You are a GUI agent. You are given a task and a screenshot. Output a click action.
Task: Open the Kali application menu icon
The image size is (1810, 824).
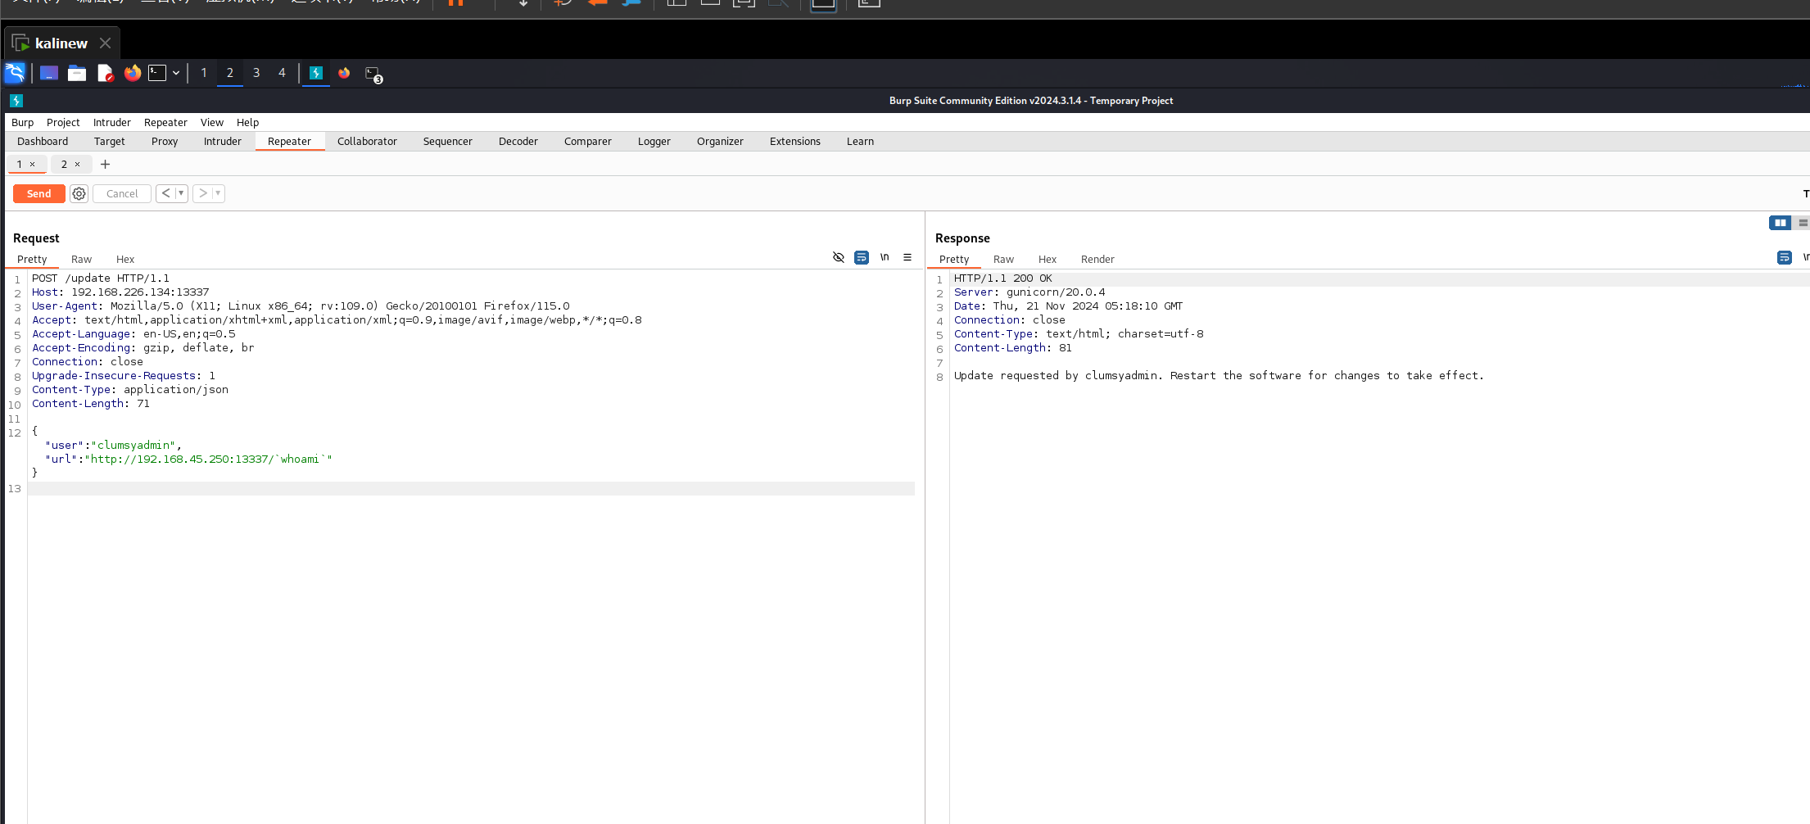click(15, 73)
